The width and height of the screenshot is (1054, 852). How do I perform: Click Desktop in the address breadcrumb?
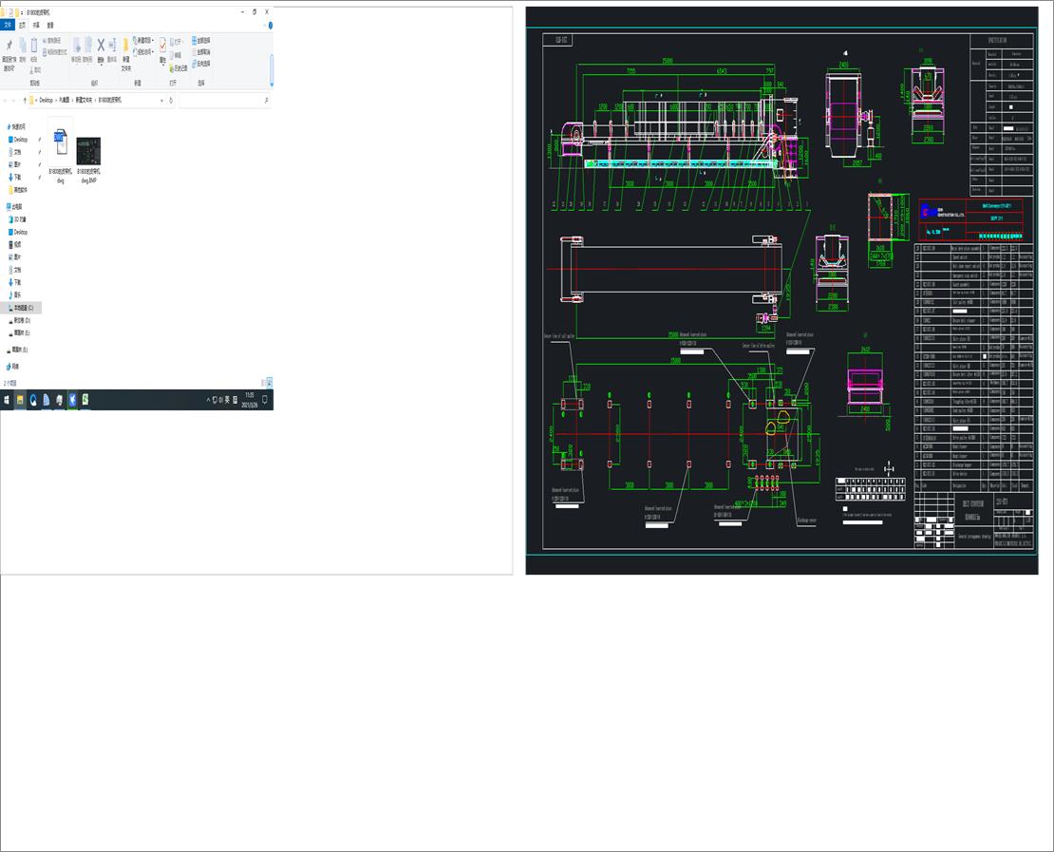tap(46, 100)
